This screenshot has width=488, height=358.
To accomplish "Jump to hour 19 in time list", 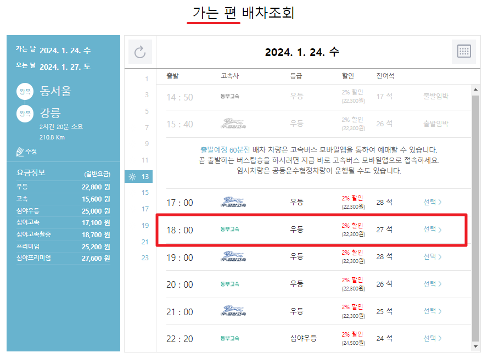I will pos(145,226).
